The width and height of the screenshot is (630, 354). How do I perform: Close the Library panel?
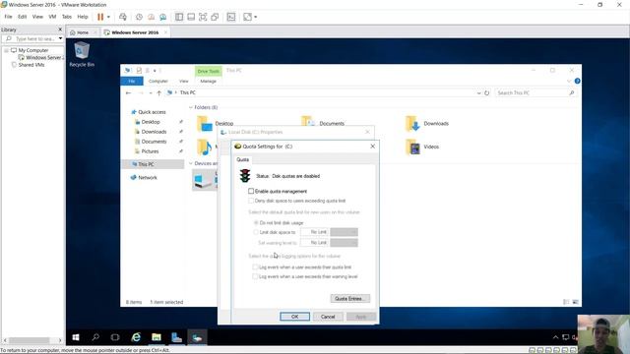tap(60, 29)
